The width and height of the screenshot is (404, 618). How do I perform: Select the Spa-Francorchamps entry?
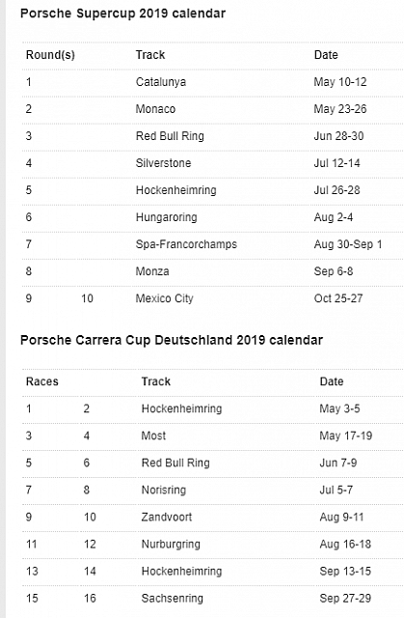point(186,244)
